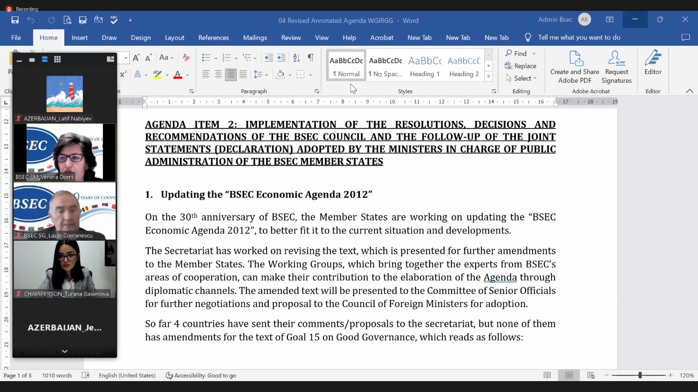The width and height of the screenshot is (698, 392).
Task: Run Spelling and Grammar check icon
Action: (114, 20)
